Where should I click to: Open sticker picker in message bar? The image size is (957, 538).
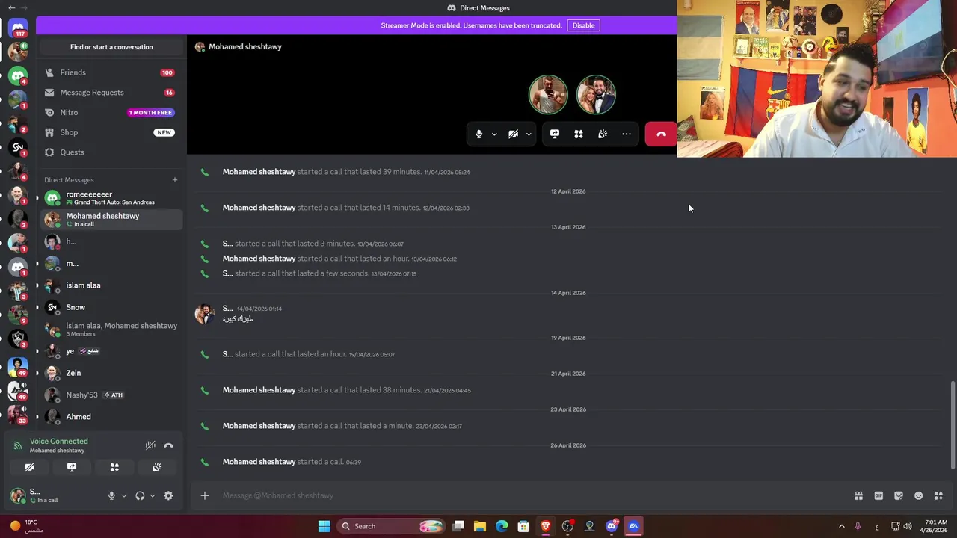[899, 495]
